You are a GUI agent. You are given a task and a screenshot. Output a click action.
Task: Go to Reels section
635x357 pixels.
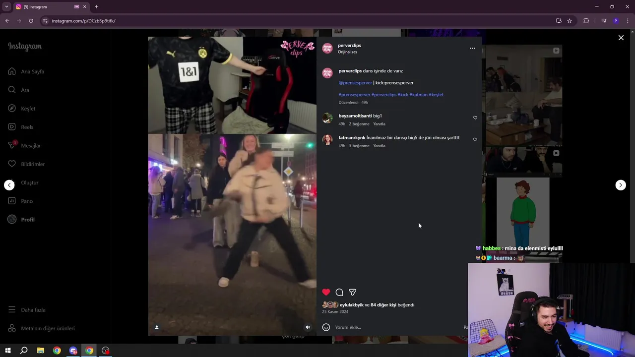(x=20, y=127)
